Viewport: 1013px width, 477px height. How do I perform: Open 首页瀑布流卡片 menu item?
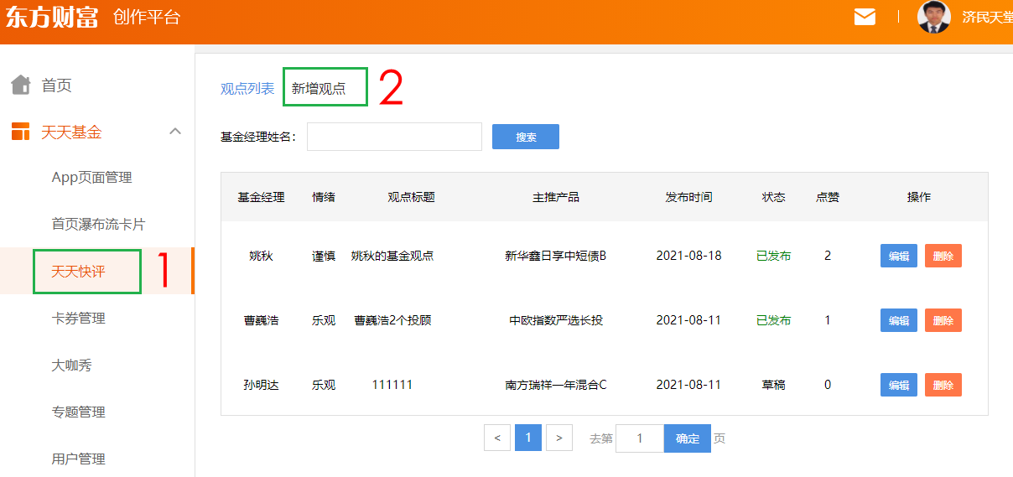pos(98,225)
